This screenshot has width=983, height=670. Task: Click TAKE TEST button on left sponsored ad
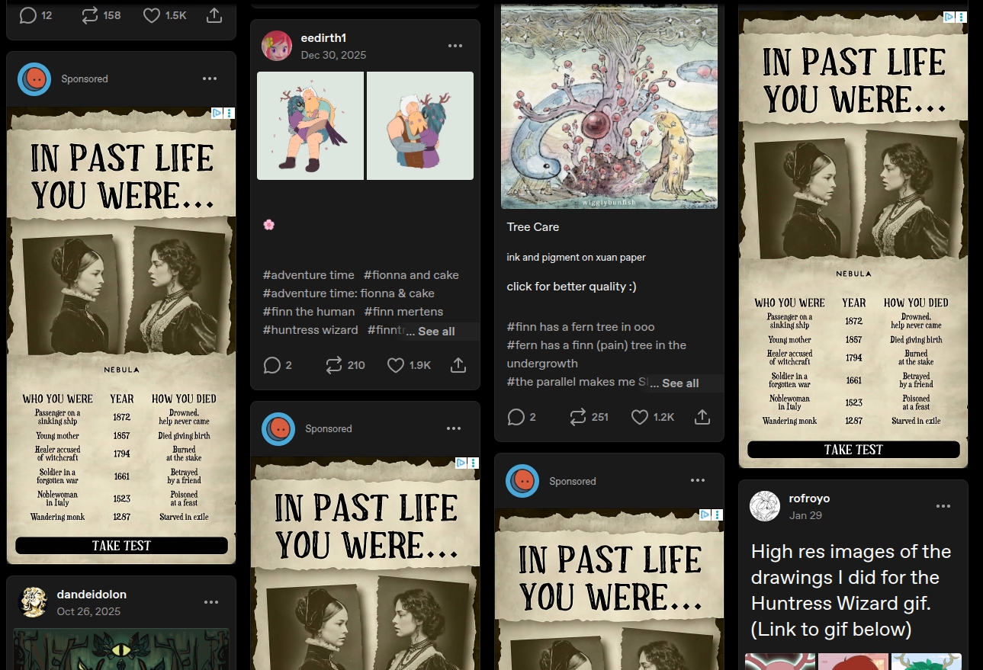[x=122, y=546]
